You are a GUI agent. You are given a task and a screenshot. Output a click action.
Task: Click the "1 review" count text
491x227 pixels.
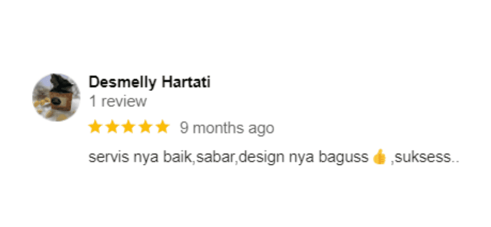tap(118, 102)
